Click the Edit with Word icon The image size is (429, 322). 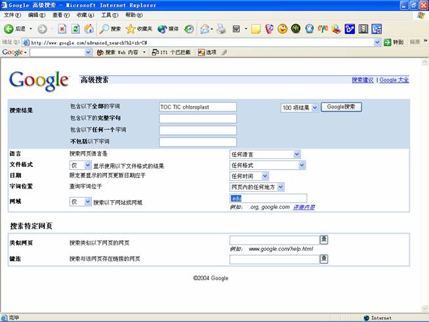click(x=236, y=29)
